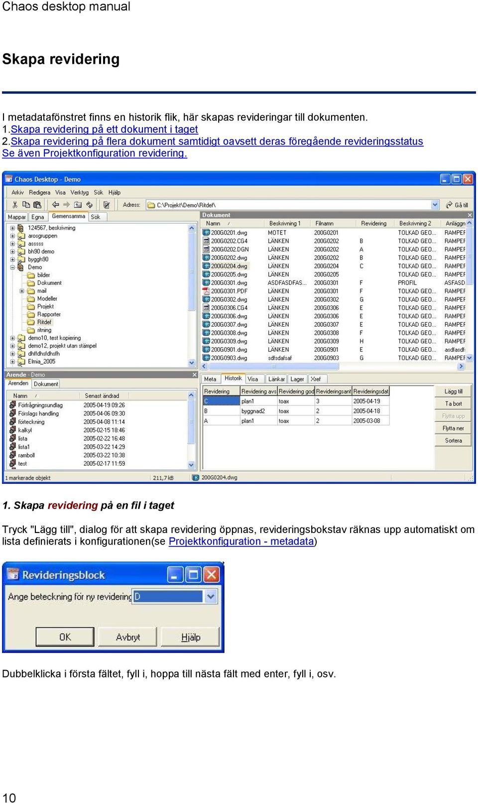
Task: Open the Arkiv menu
Action: point(17,192)
